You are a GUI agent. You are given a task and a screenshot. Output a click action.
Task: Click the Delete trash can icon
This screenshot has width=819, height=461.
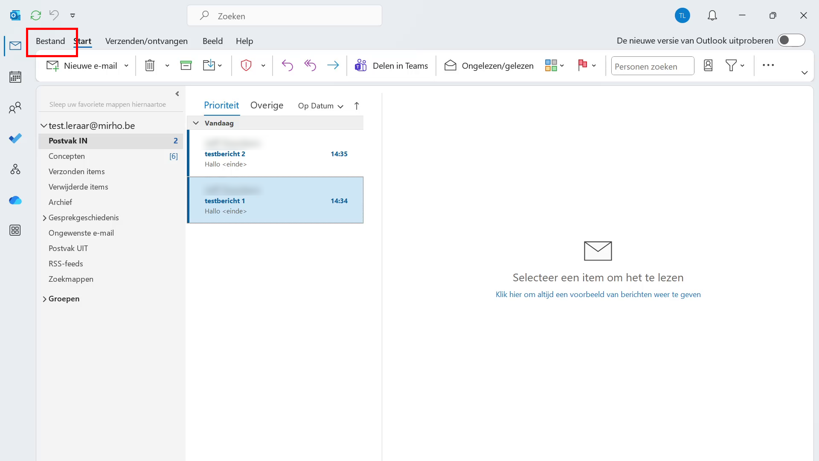(150, 65)
